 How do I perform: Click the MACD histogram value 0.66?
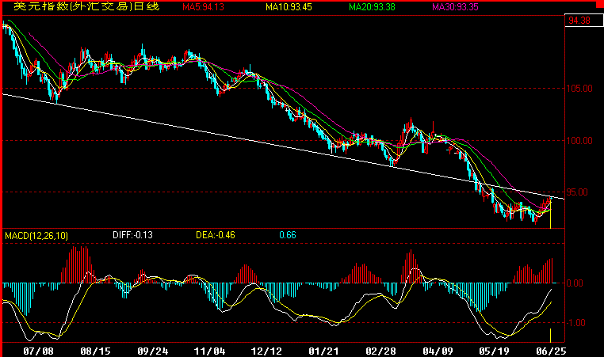pyautogui.click(x=288, y=235)
